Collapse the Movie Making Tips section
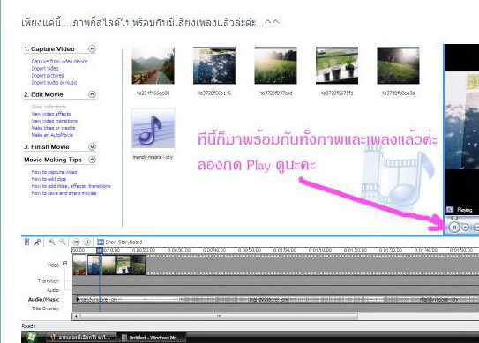479x343 pixels. tap(92, 160)
